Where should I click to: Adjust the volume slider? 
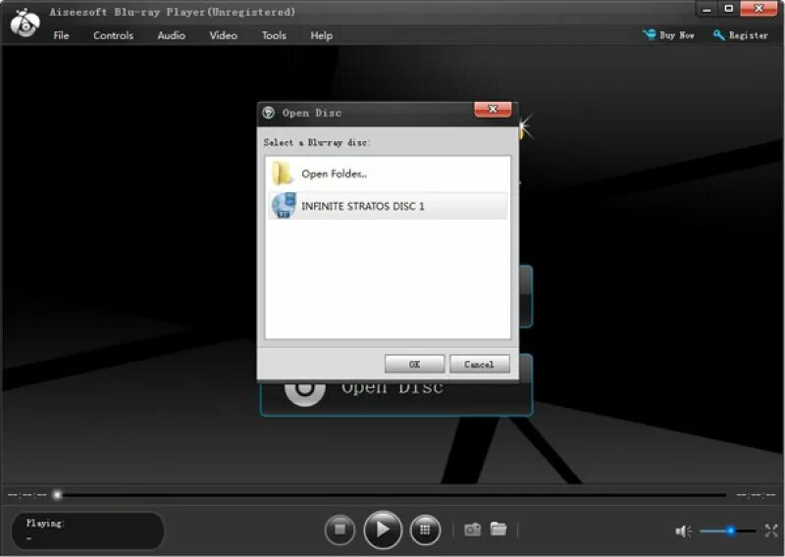pos(728,531)
